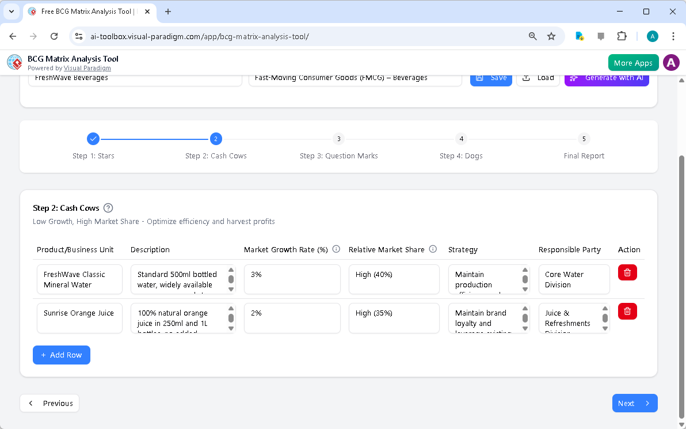Add a new Cash Cows row
This screenshot has width=686, height=429.
(62, 355)
